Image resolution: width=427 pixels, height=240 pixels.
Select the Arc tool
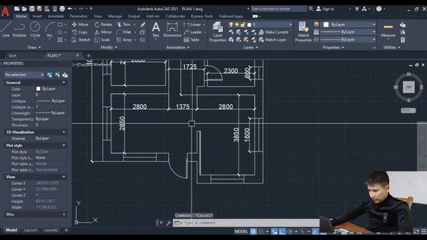click(49, 30)
